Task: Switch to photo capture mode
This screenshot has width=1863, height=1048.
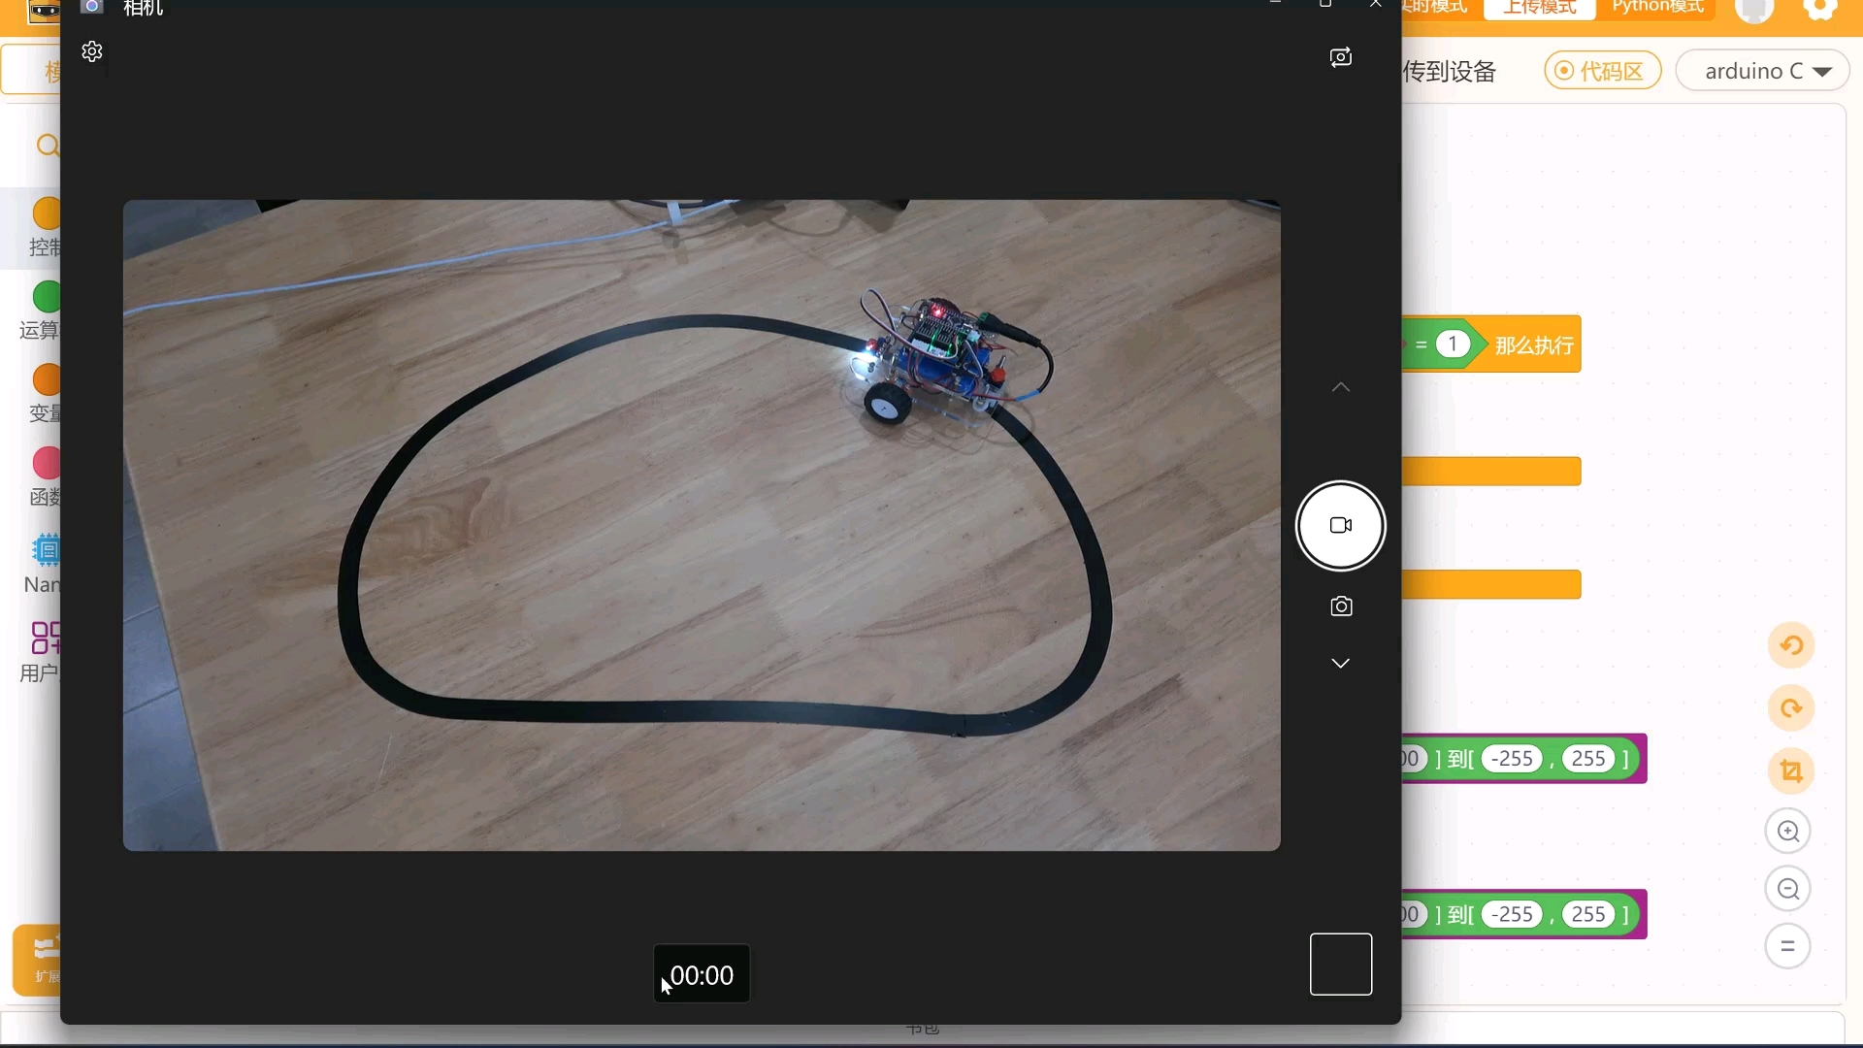Action: [x=1341, y=606]
